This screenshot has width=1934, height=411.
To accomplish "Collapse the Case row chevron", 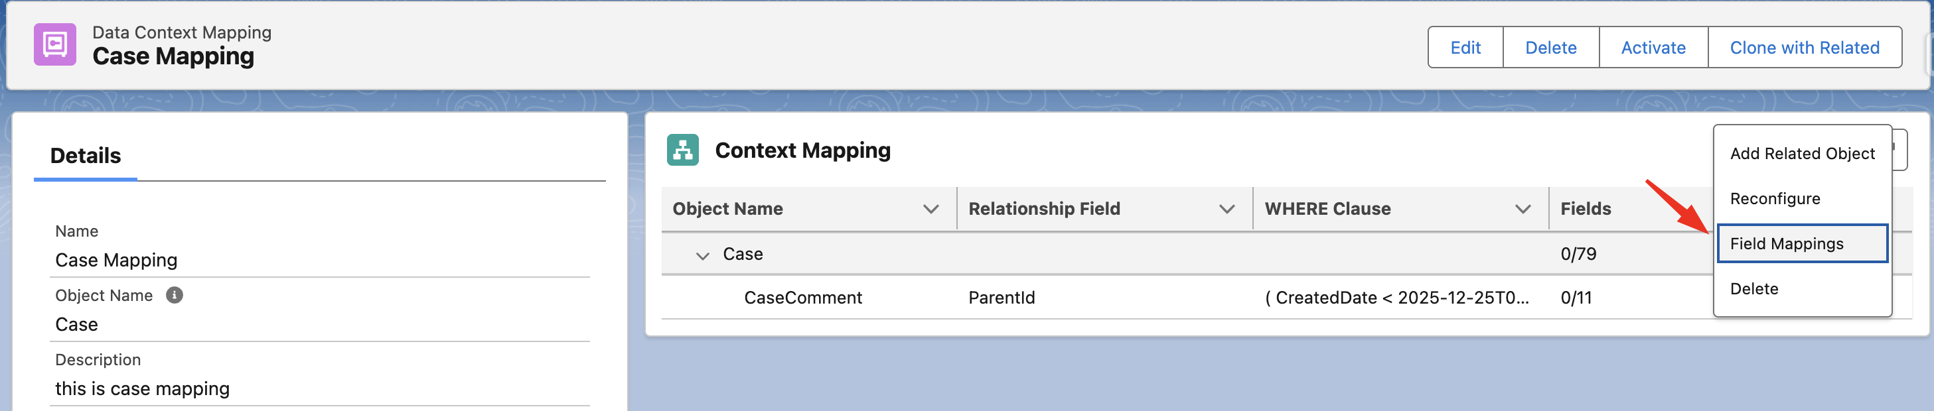I will click(702, 256).
